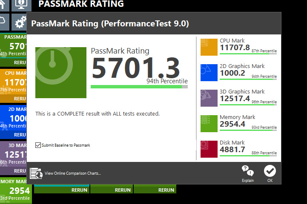The width and height of the screenshot is (307, 204).
Task: Click the CPU Mark score 11707.8
Action: pos(235,48)
